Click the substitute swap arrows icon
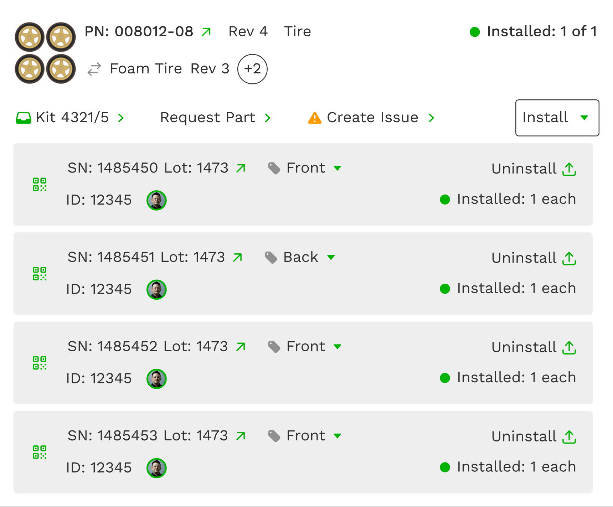The width and height of the screenshot is (613, 507). coord(94,69)
